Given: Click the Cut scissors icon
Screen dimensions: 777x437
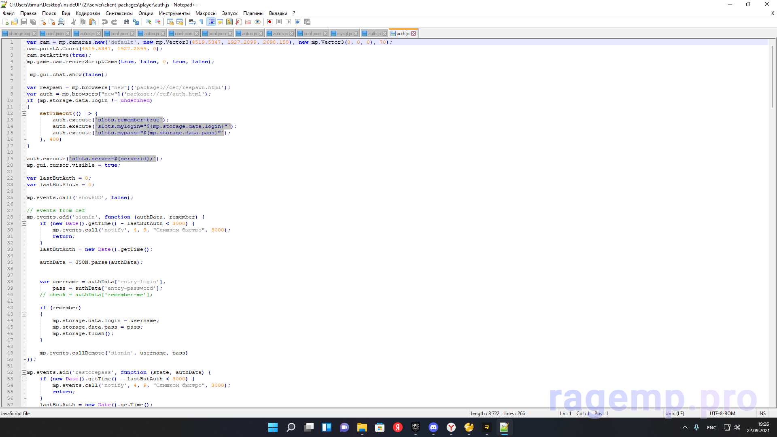Looking at the screenshot, I should [74, 22].
